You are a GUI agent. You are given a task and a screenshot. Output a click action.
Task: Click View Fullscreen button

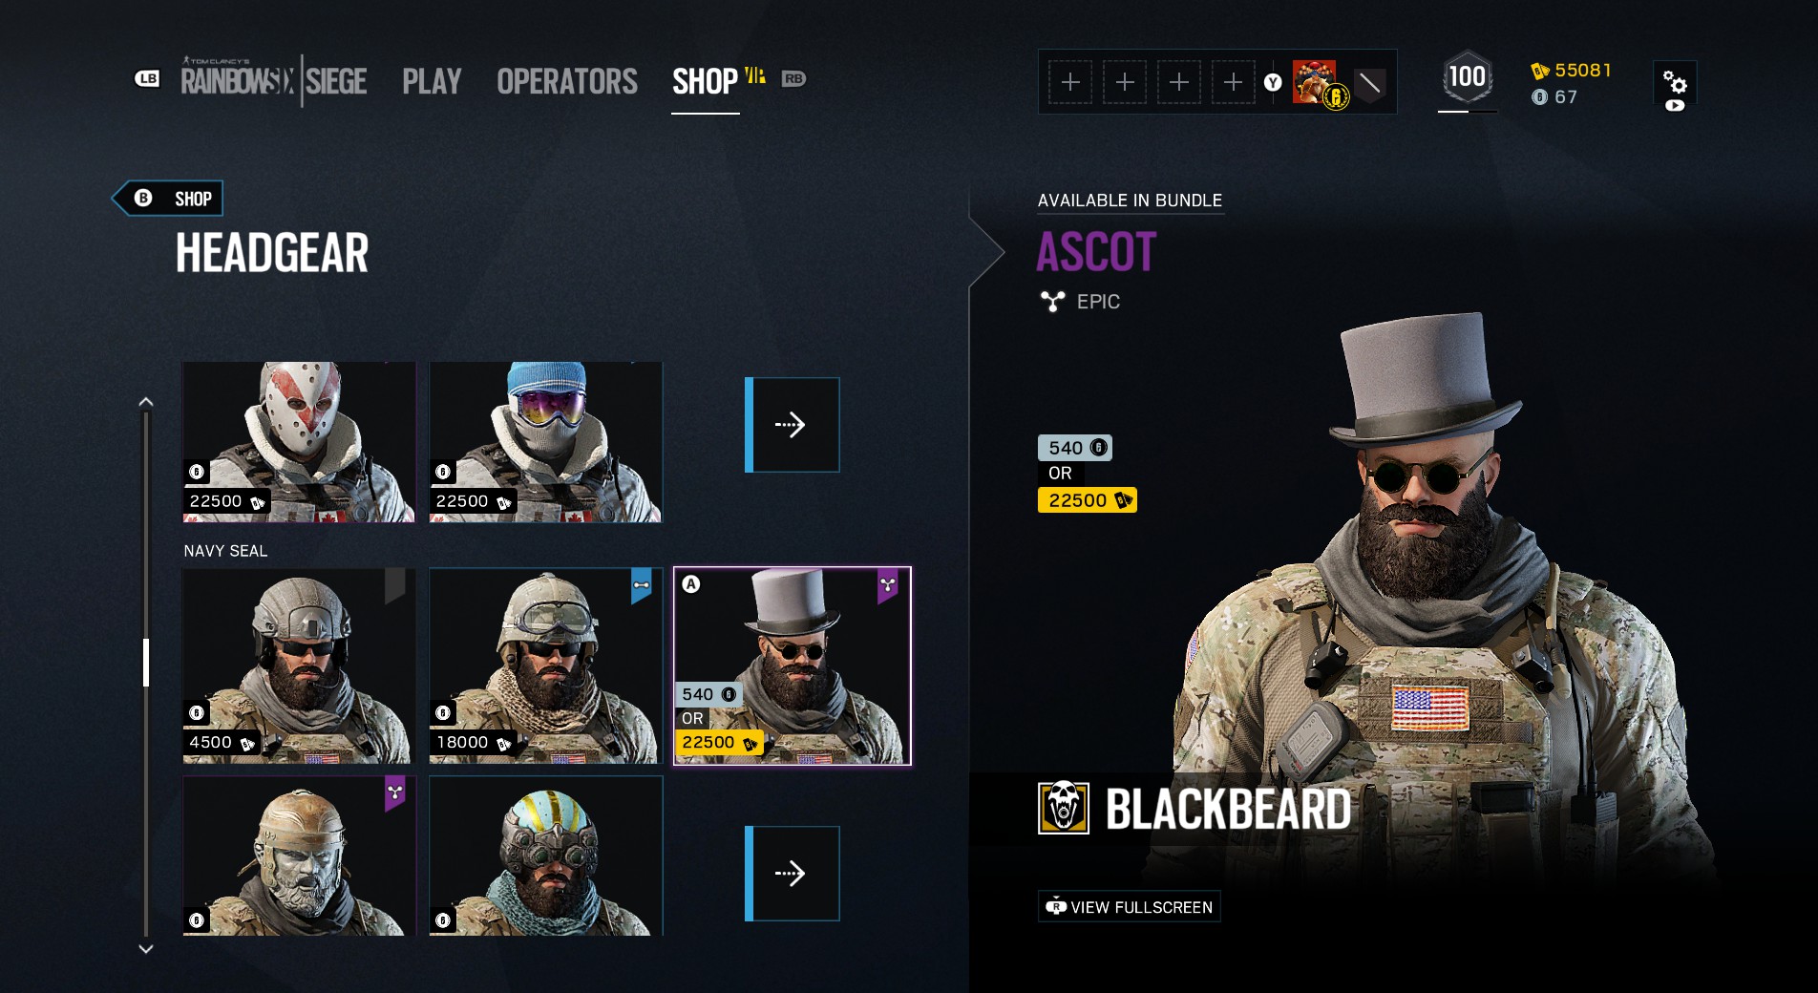click(1130, 907)
